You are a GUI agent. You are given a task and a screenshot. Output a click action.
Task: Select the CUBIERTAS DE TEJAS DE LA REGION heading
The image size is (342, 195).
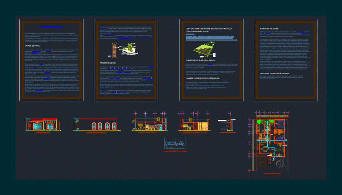click(200, 60)
